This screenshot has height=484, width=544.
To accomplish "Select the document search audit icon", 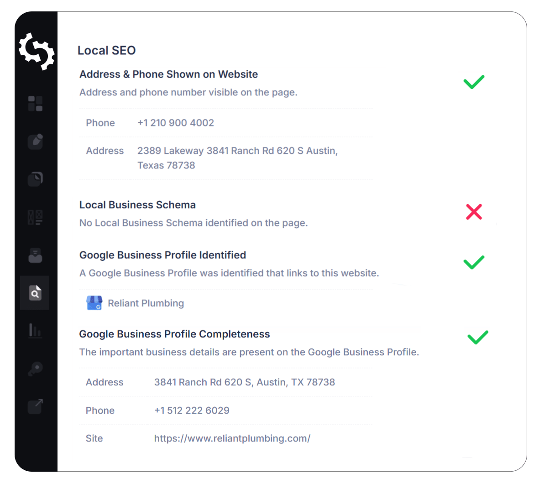I will tap(35, 293).
